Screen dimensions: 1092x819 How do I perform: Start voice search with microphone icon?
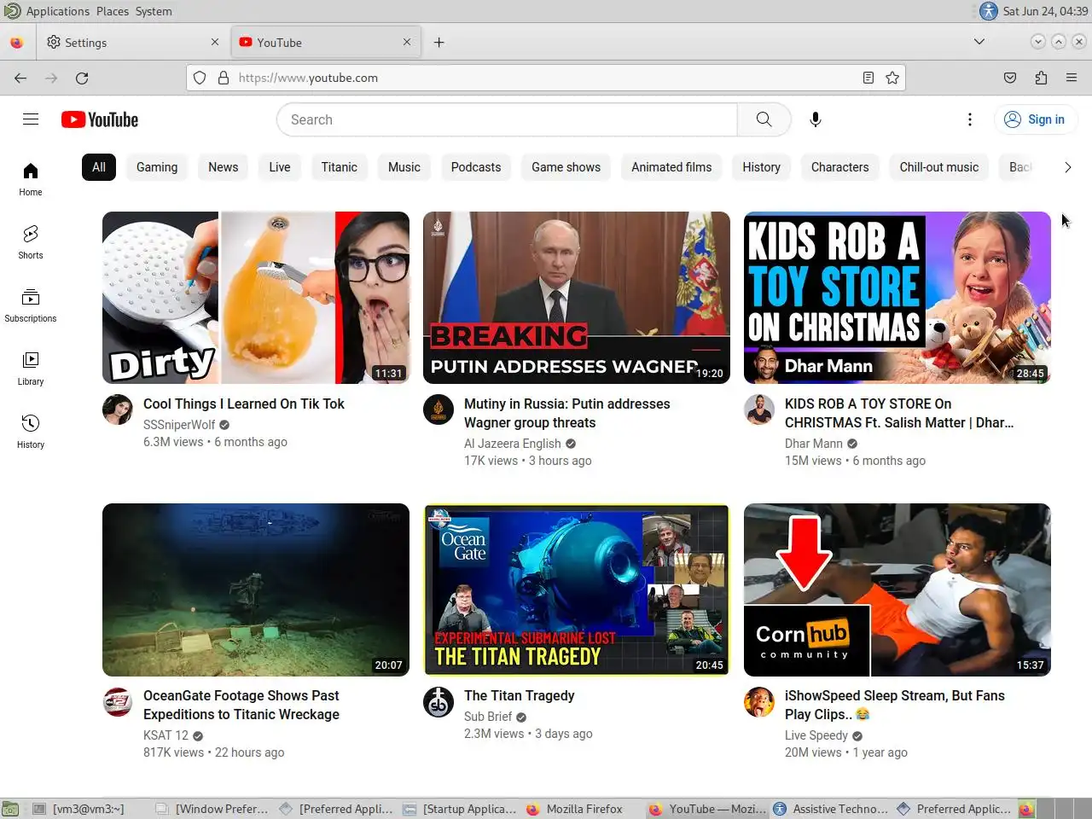click(x=816, y=119)
